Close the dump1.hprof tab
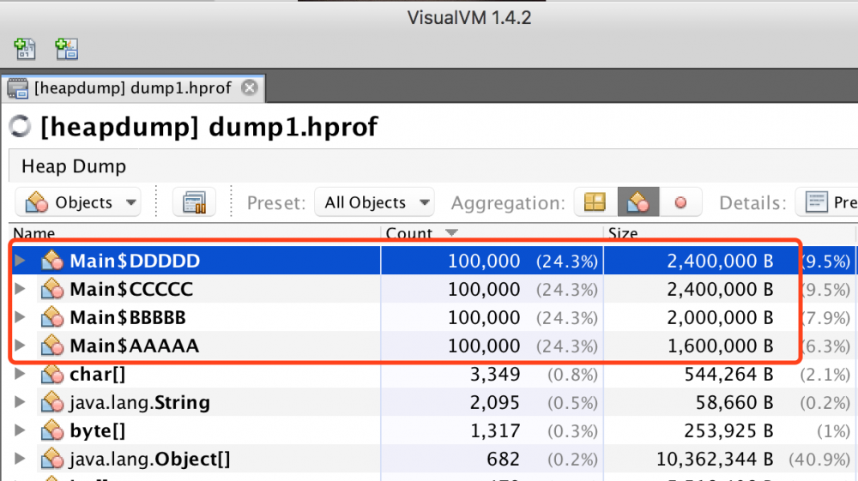This screenshot has width=858, height=481. [x=250, y=87]
